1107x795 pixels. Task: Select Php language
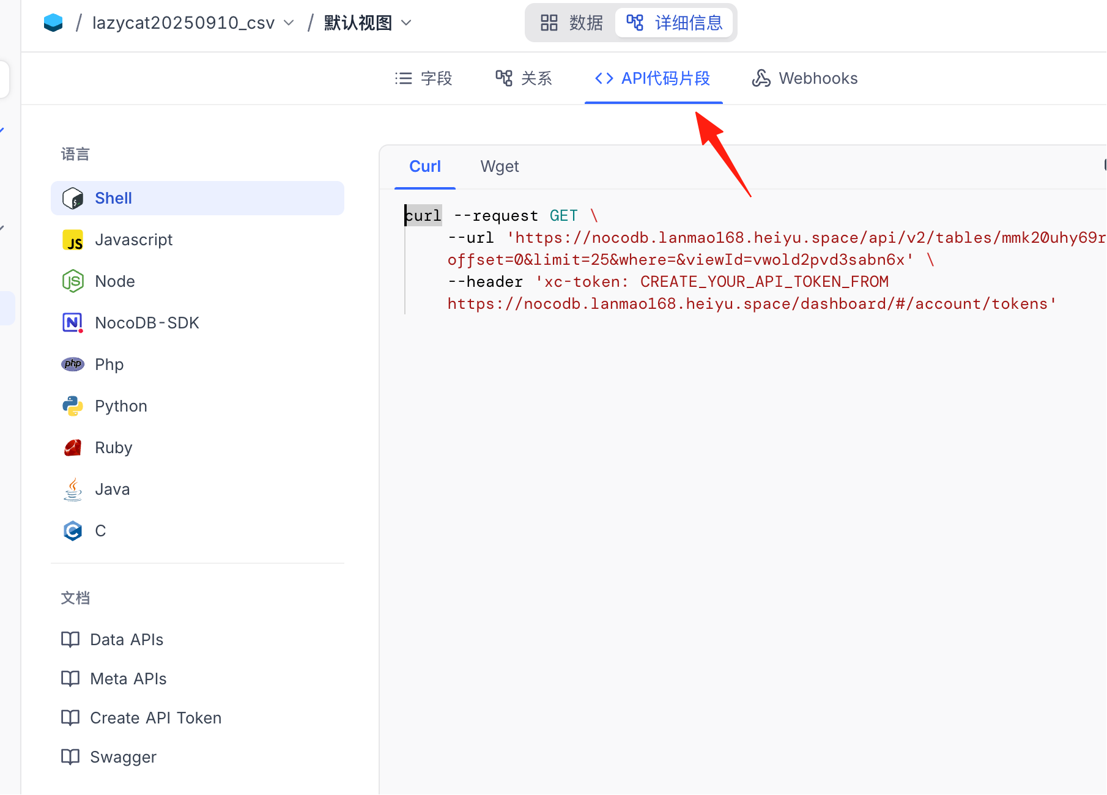pos(198,364)
